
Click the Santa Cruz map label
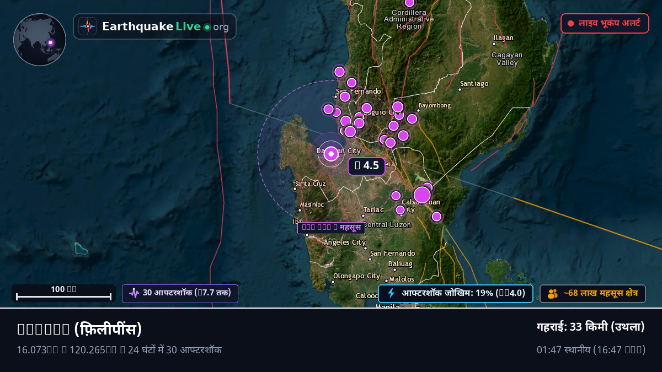(311, 184)
